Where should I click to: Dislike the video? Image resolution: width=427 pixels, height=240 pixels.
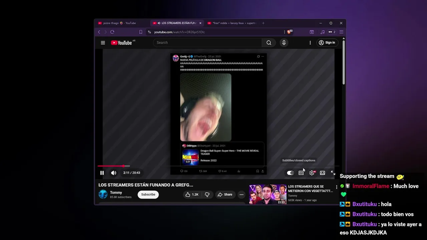click(x=207, y=195)
